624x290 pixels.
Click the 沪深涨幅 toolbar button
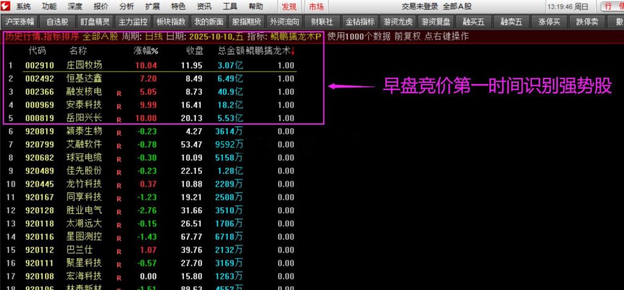(20, 22)
